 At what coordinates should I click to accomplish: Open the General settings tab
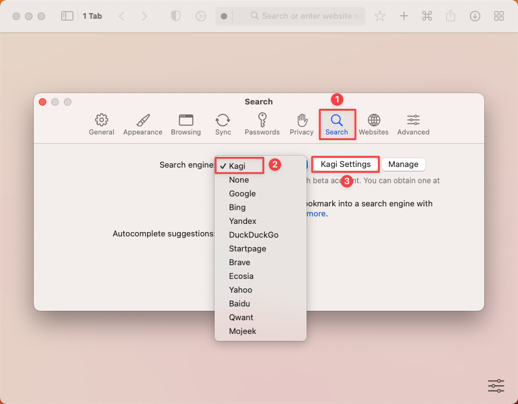[x=101, y=124]
